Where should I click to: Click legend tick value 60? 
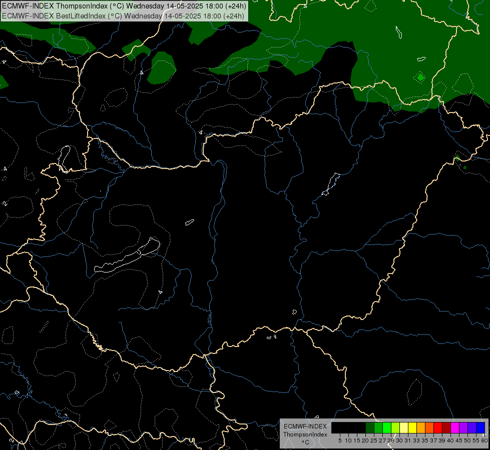[484, 440]
